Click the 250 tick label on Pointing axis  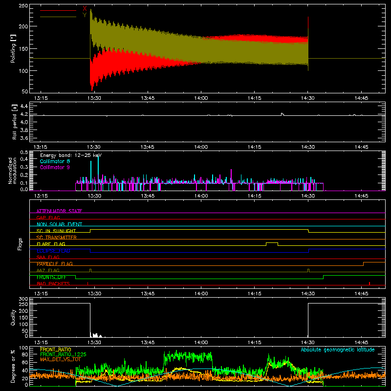pos(23,5)
